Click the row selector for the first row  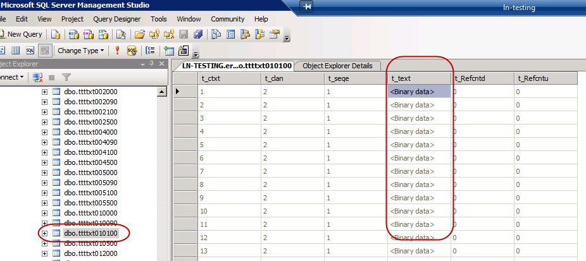(185, 92)
